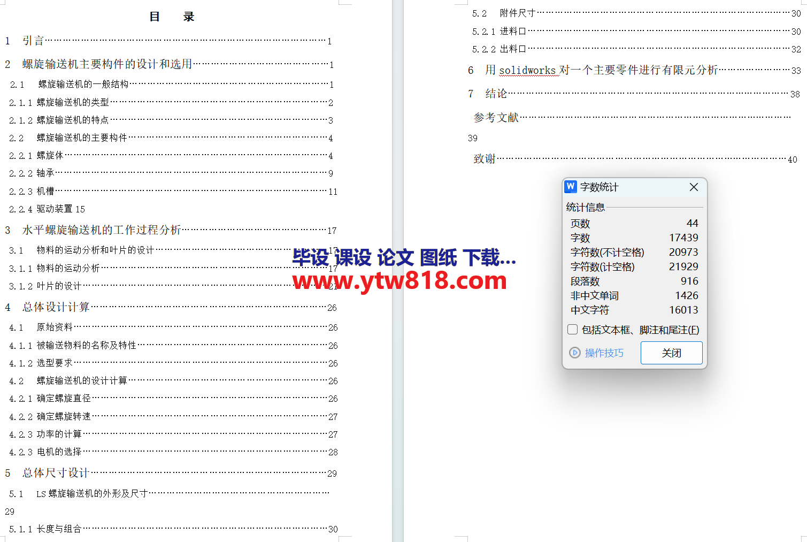Click entry 4 总体设计计算
The width and height of the screenshot is (807, 542).
(171, 307)
